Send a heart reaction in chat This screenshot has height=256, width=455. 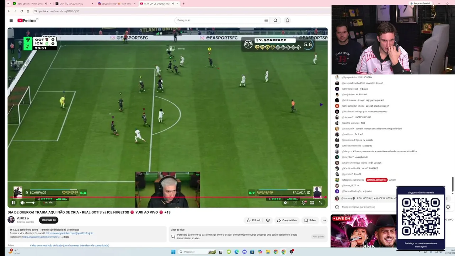[x=448, y=207]
